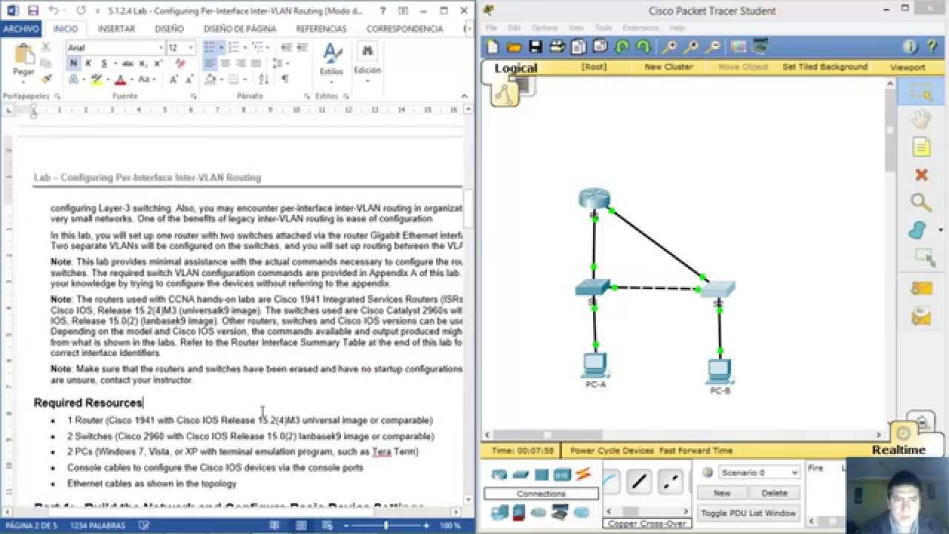Toggle Center paragraph alignment in Word
The height and width of the screenshot is (534, 949).
point(225,64)
